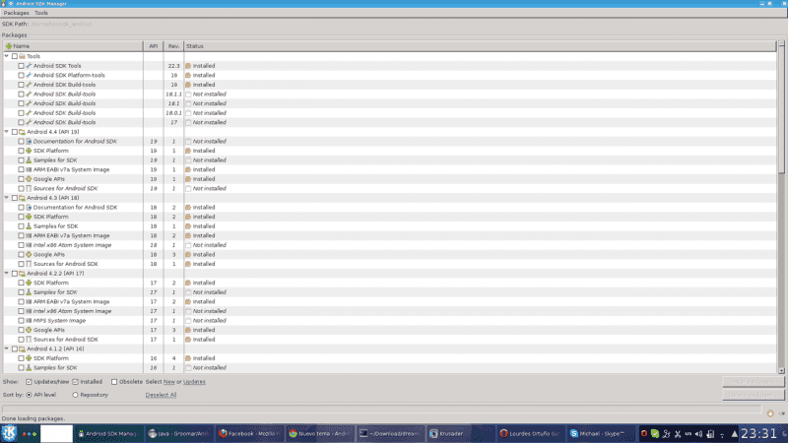Check the Tools group checkbox

click(15, 56)
